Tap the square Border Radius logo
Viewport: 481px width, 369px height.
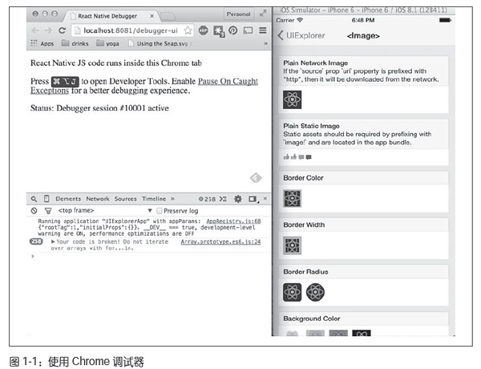tap(292, 292)
